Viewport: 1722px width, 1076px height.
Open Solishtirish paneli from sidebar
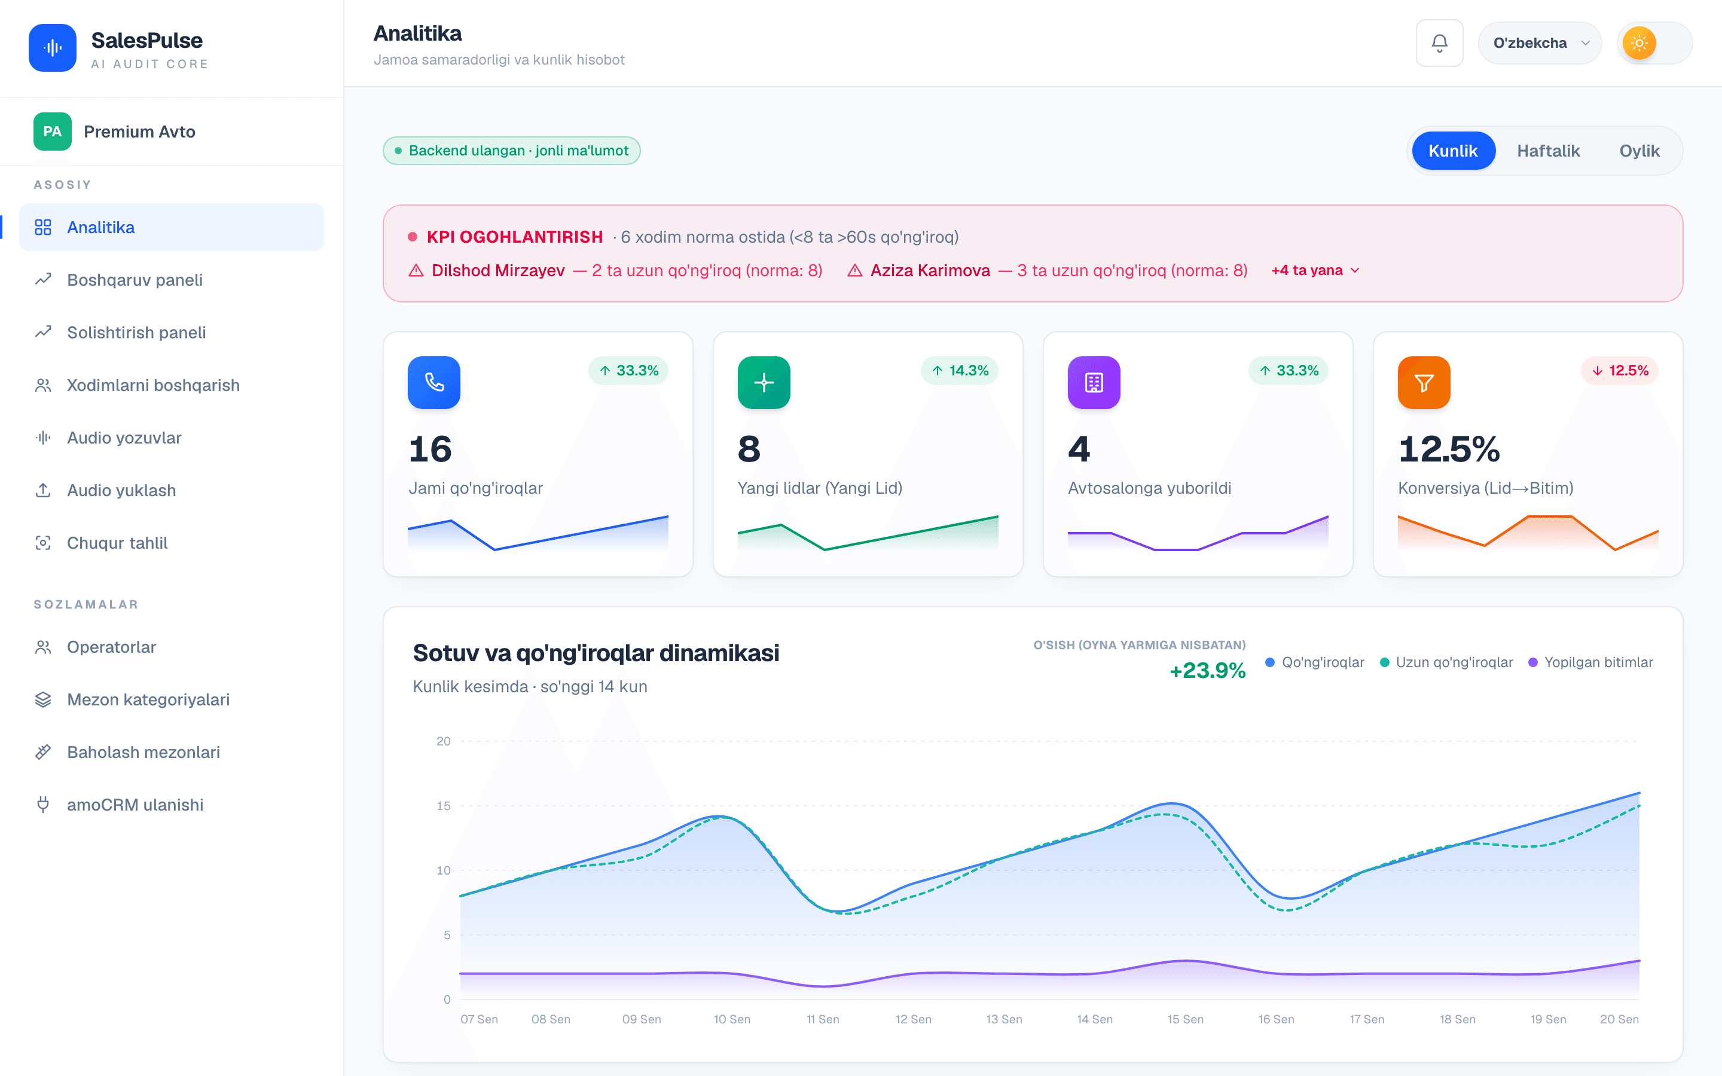[x=172, y=332]
